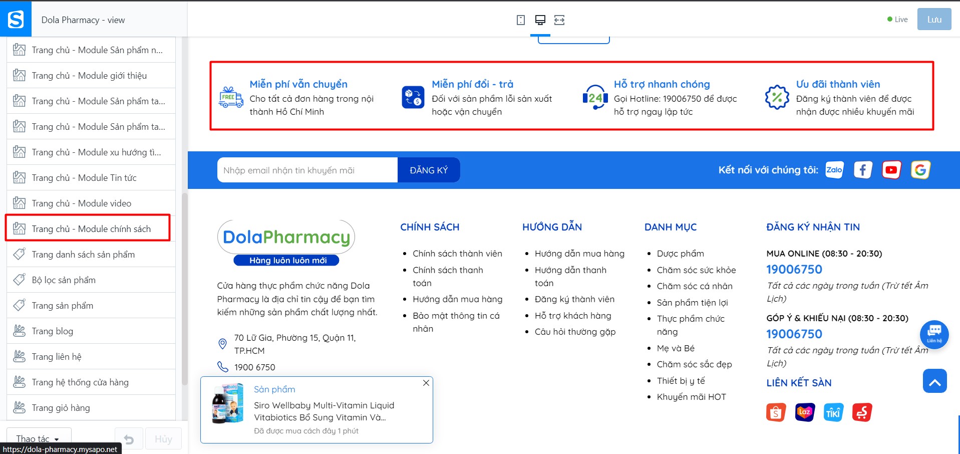This screenshot has height=454, width=960.
Task: Click the Live status indicator
Action: (897, 20)
